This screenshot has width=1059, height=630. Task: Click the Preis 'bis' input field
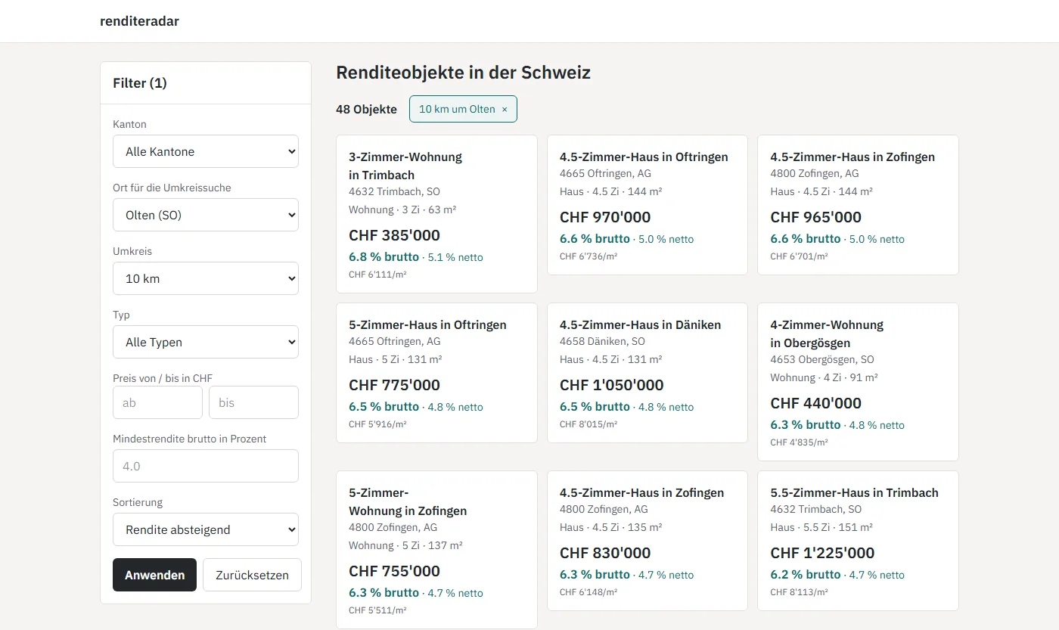point(253,402)
